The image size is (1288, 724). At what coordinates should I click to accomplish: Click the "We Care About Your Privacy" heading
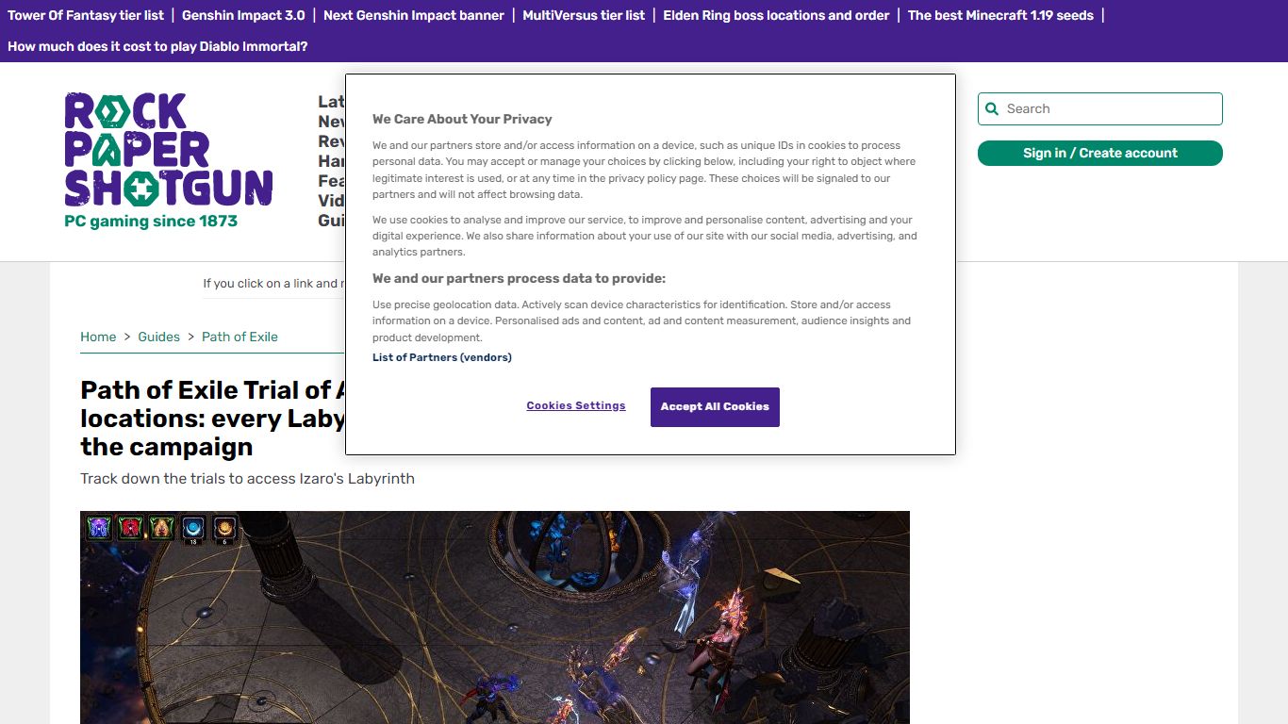pyautogui.click(x=462, y=120)
